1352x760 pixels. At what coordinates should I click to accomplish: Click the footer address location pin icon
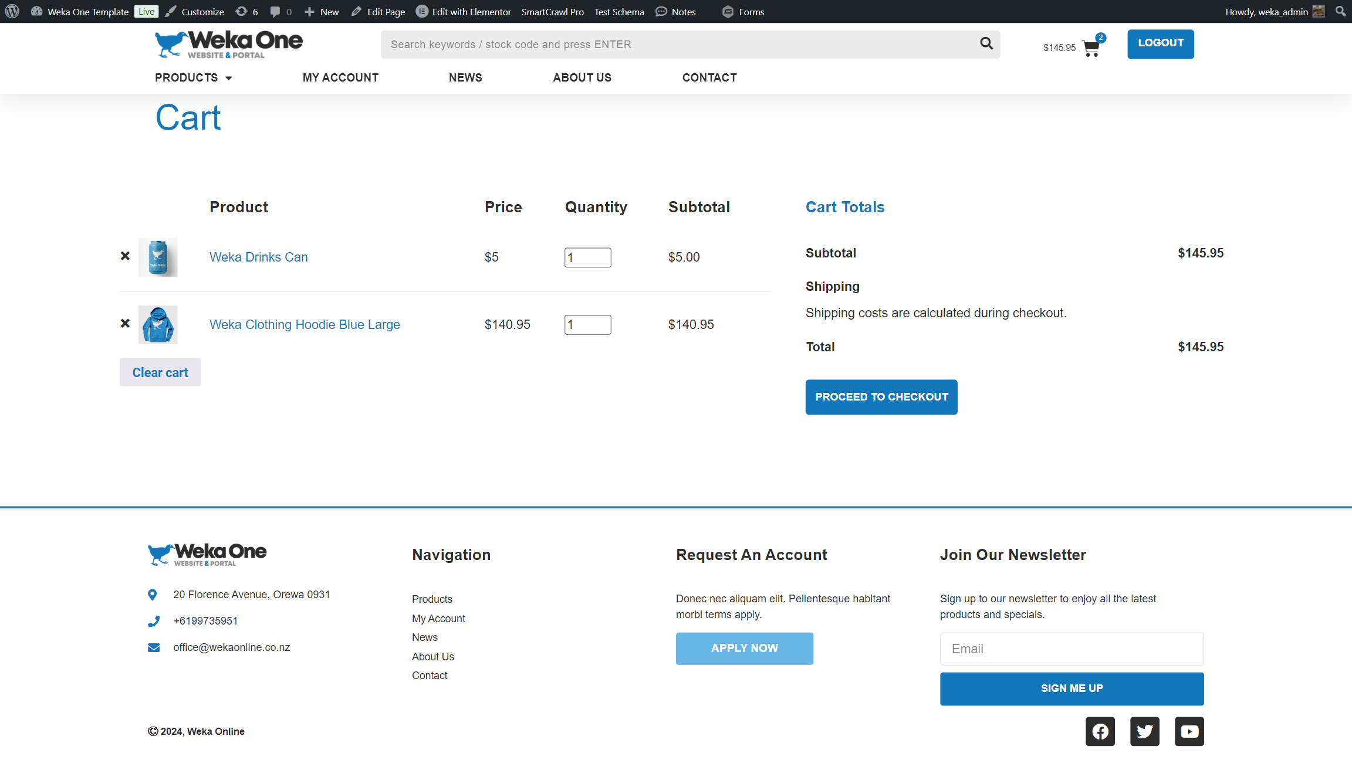153,595
